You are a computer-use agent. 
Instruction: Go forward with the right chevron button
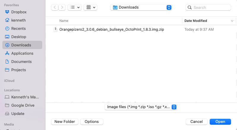click(x=62, y=7)
